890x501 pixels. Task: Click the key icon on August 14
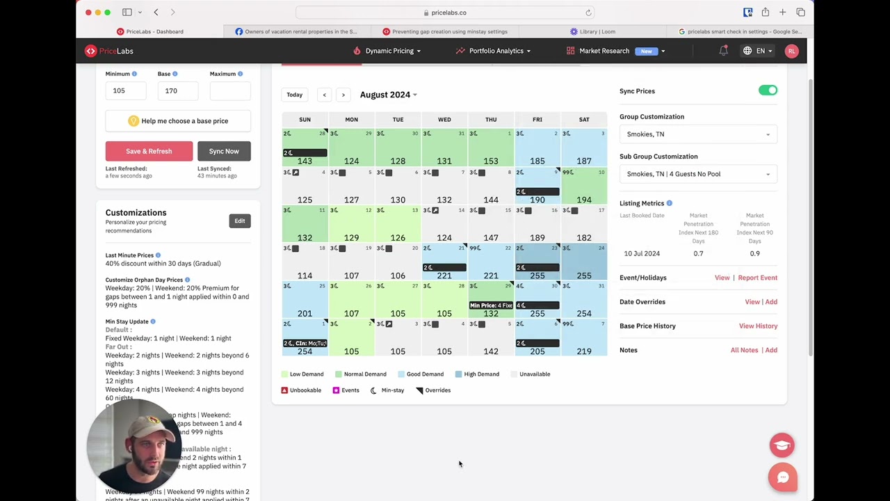click(435, 210)
